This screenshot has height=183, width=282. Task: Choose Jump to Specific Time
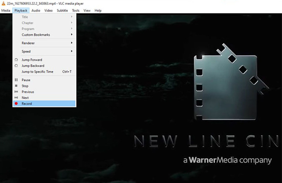point(44,72)
